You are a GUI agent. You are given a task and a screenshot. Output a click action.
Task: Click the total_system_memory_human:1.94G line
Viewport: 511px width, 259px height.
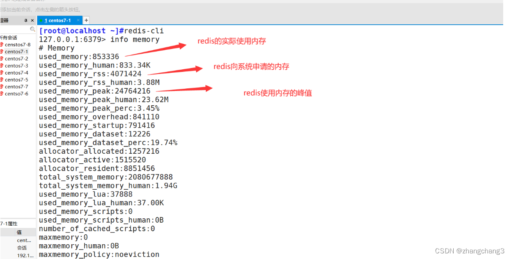[x=108, y=186]
